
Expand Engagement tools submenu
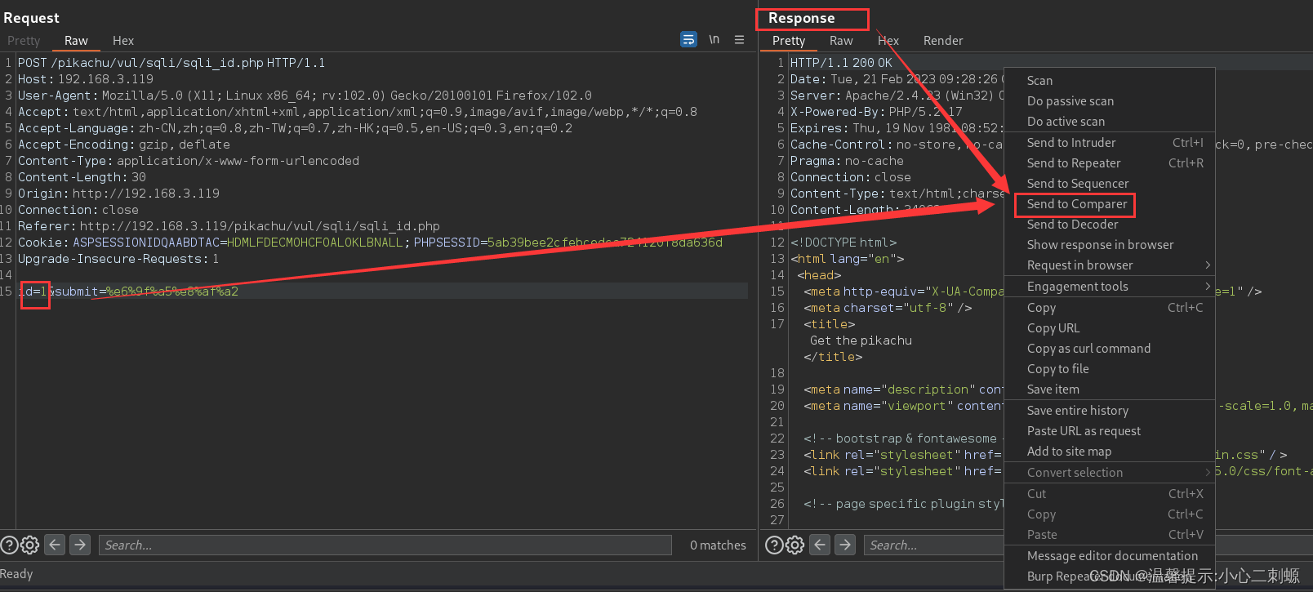tap(1110, 286)
